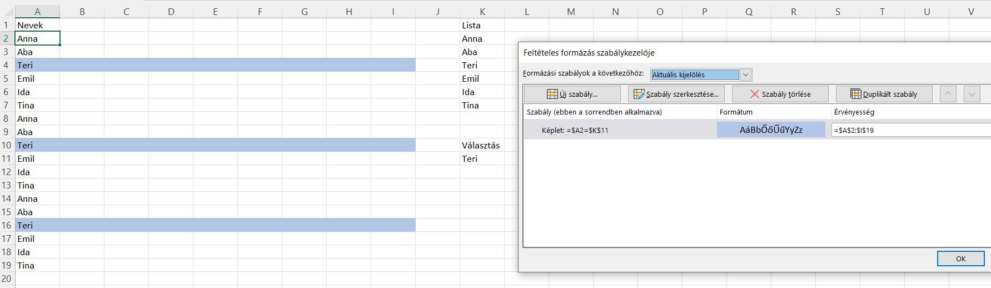Click cell K11 containing Teri
991x288 pixels.
pos(482,158)
